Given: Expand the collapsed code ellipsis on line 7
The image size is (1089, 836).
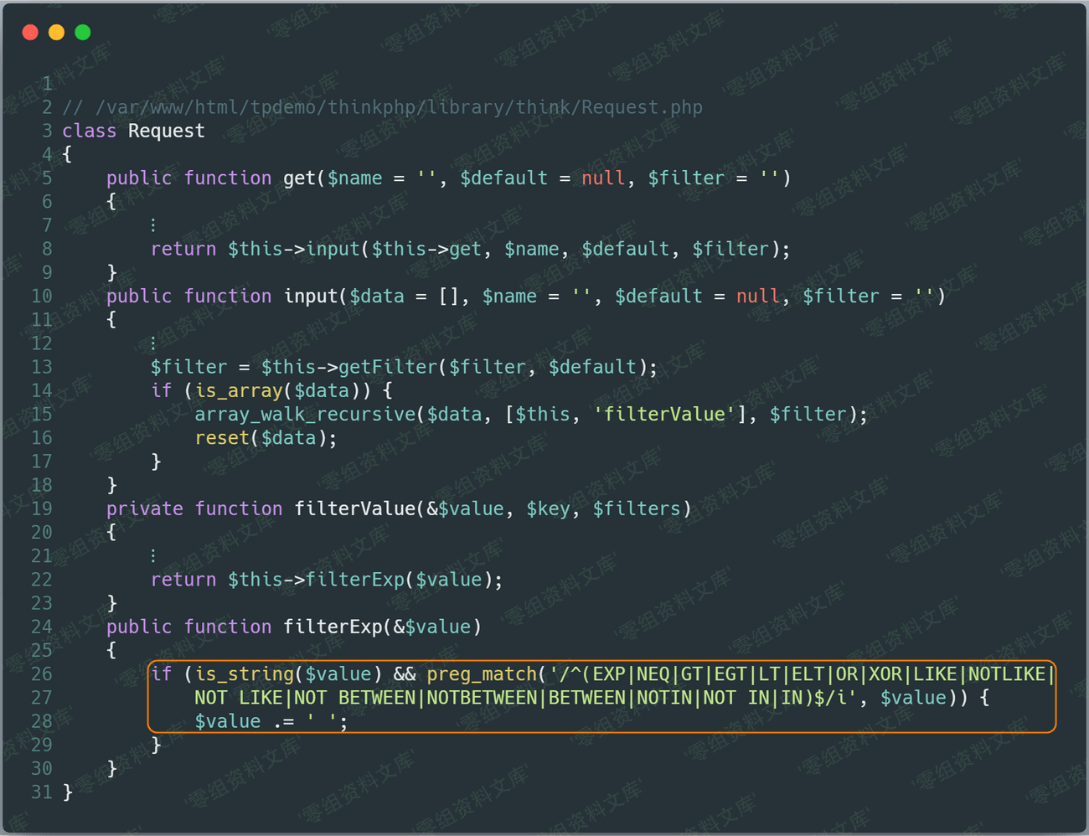Looking at the screenshot, I should coord(152,225).
